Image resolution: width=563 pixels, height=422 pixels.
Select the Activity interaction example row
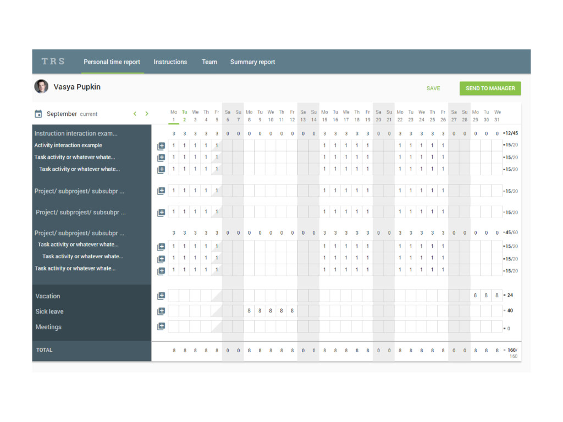(x=68, y=145)
